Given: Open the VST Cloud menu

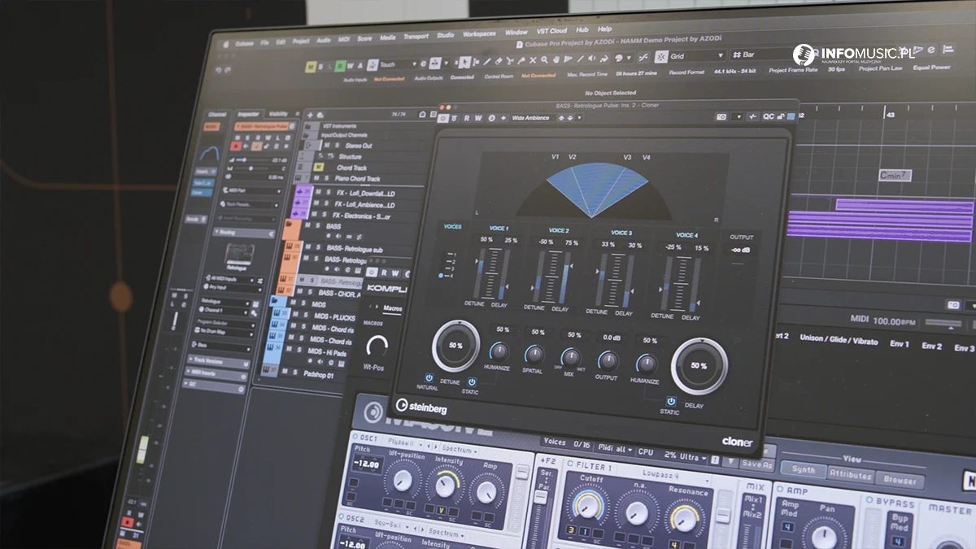Looking at the screenshot, I should pos(551,32).
